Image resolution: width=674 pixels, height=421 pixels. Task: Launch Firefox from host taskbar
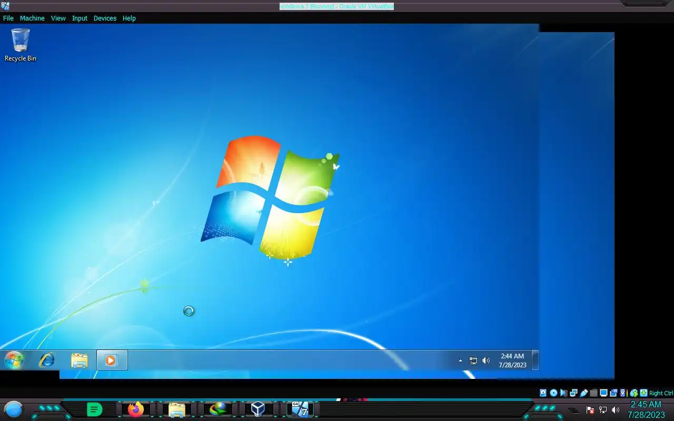pos(136,409)
